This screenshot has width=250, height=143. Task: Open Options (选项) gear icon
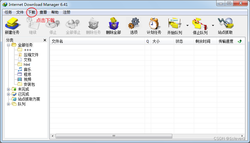[134, 24]
